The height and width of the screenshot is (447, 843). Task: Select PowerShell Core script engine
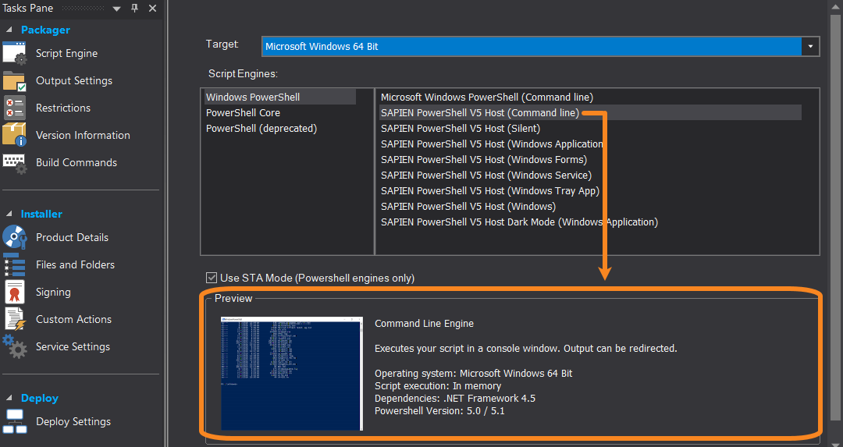tap(243, 113)
